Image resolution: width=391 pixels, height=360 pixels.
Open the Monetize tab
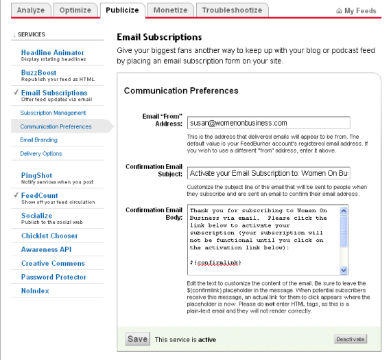pos(170,10)
